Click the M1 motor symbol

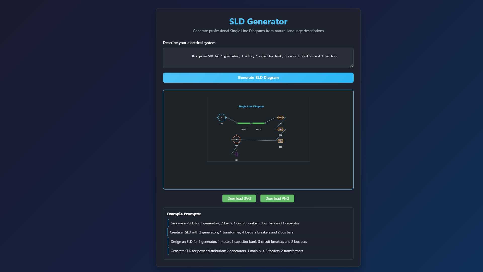click(x=236, y=140)
